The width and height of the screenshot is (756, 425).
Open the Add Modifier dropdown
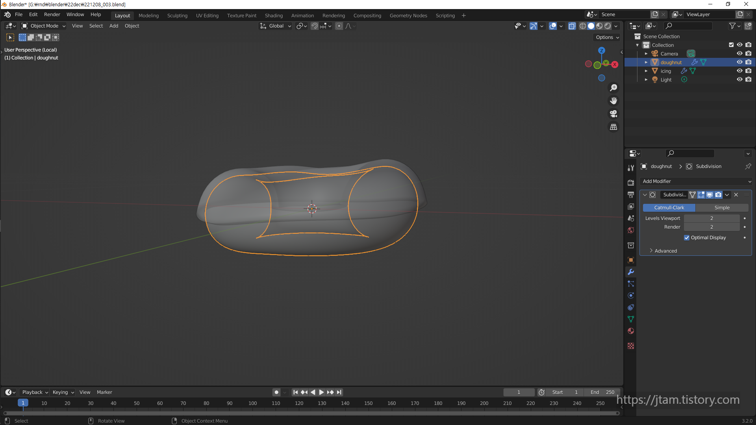click(x=696, y=181)
